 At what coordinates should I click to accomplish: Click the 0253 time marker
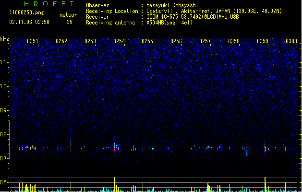tap(90, 41)
